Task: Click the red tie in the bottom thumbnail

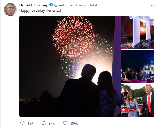Action: click(x=149, y=104)
